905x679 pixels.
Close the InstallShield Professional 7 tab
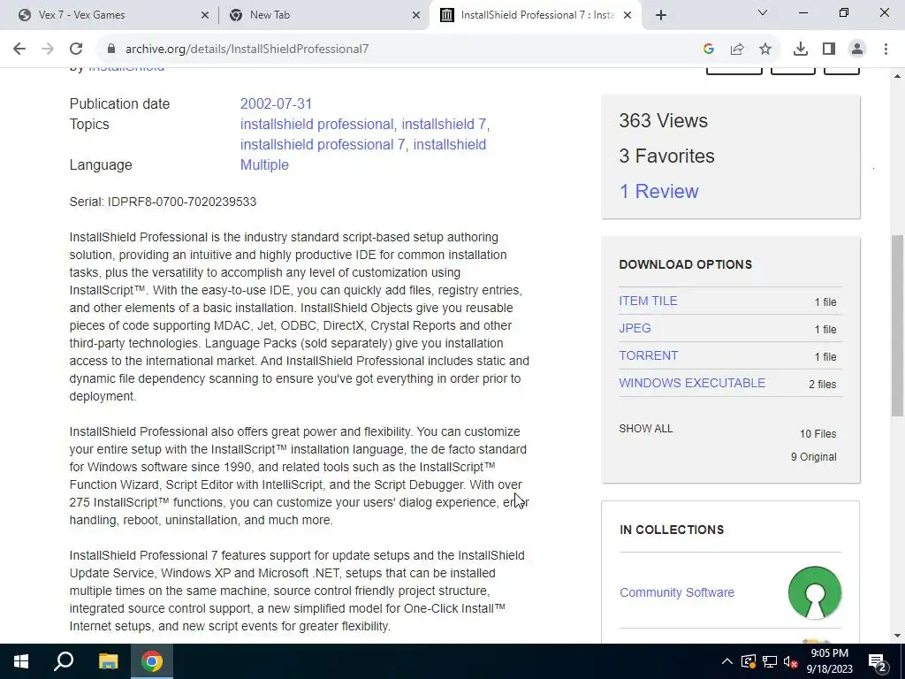point(628,15)
